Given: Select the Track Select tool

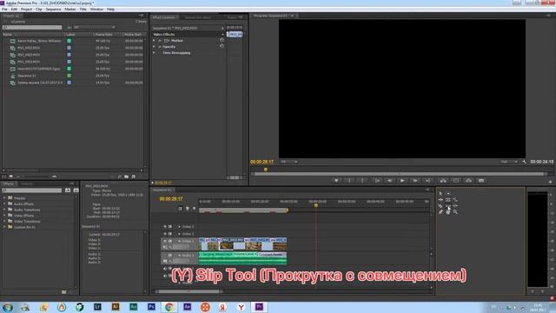Looking at the screenshot, I should click(448, 193).
